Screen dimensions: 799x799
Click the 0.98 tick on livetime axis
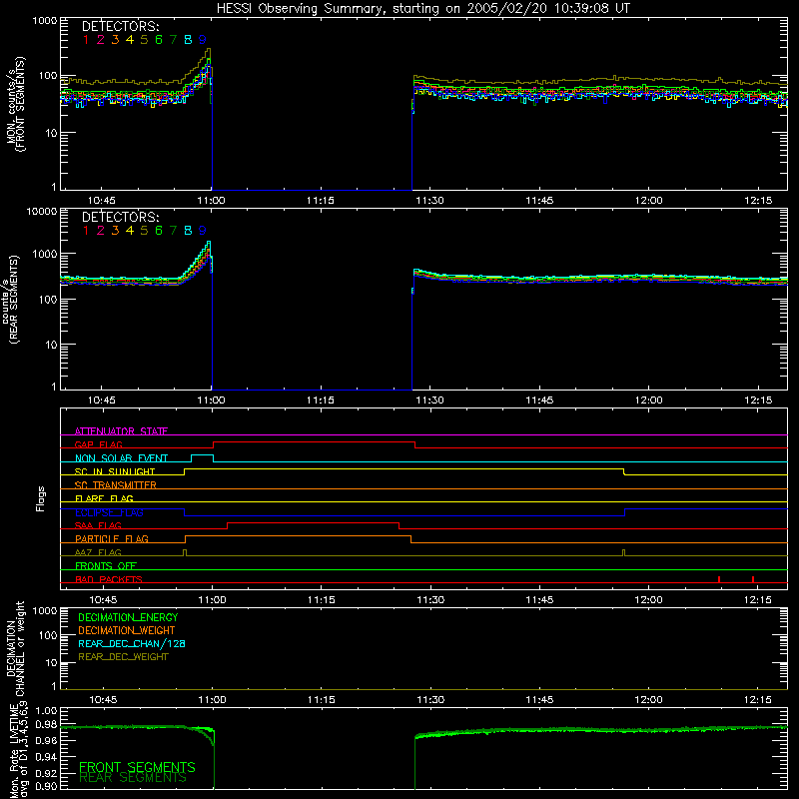pyautogui.click(x=46, y=724)
